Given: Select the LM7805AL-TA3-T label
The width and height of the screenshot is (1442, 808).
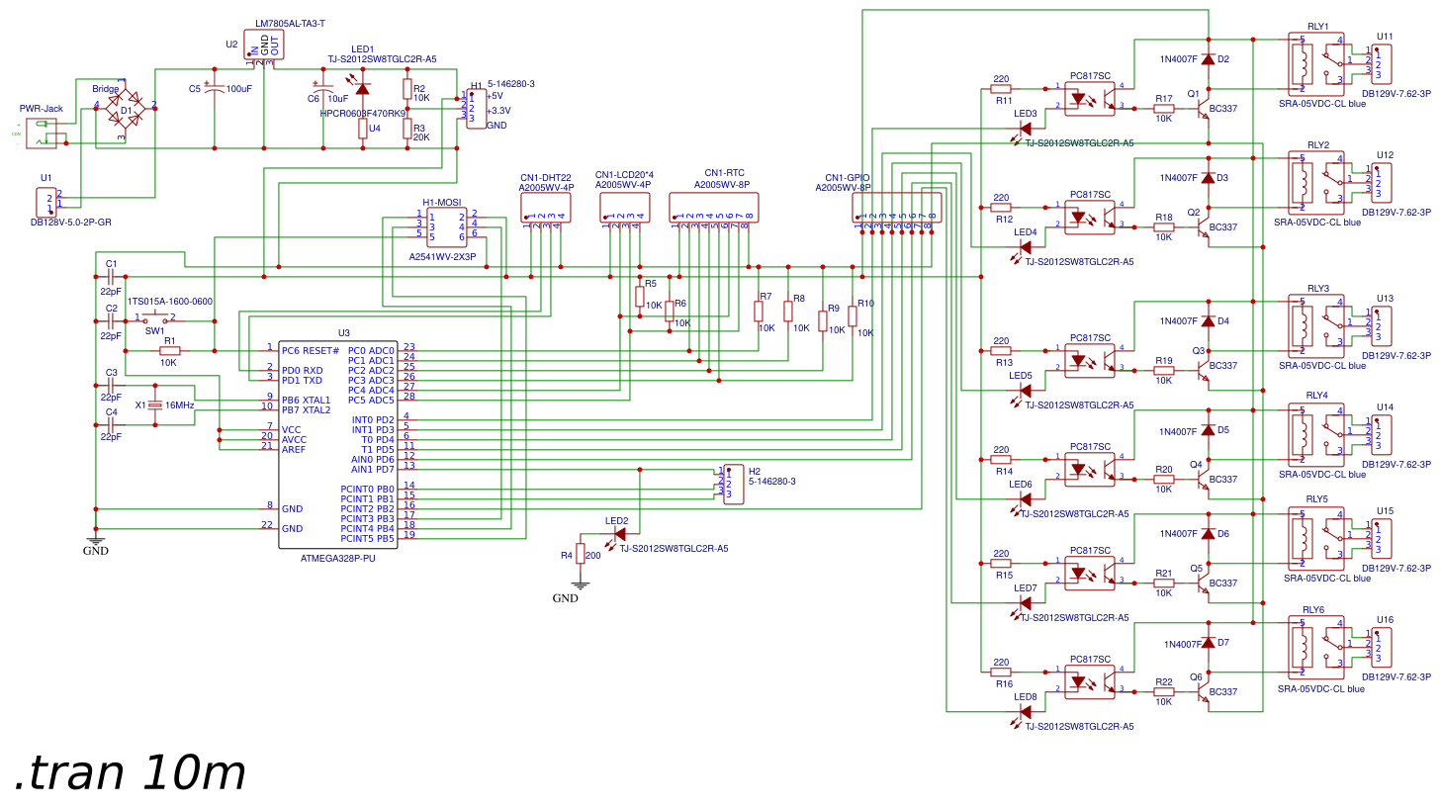Looking at the screenshot, I should coord(290,24).
